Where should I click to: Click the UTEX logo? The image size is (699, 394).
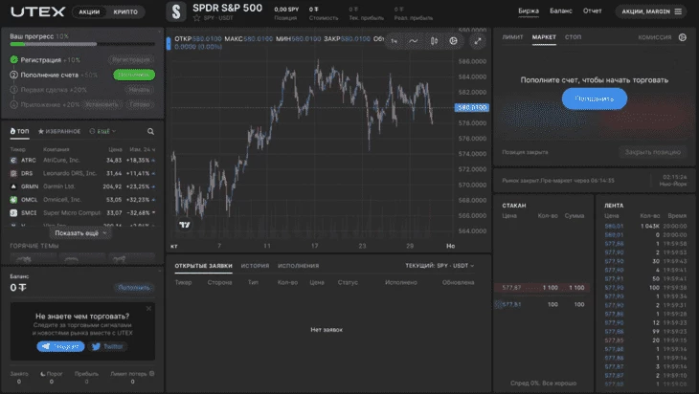(x=38, y=11)
